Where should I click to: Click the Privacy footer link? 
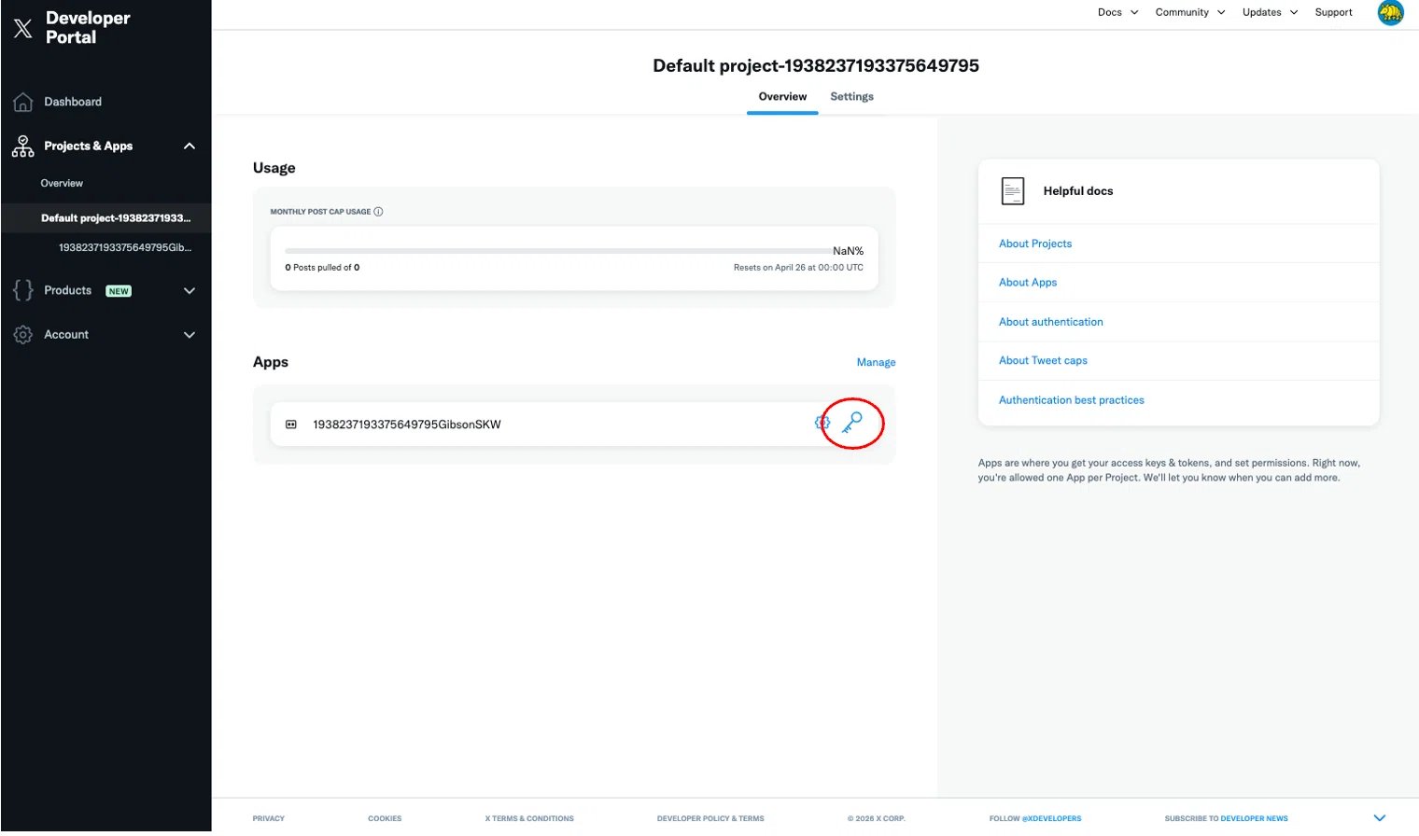click(268, 819)
